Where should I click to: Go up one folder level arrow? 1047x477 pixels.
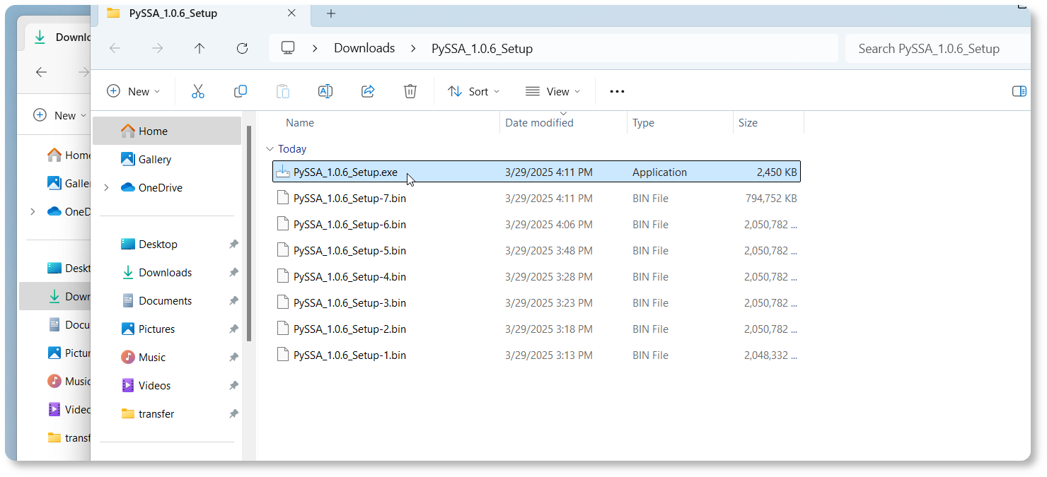point(199,48)
